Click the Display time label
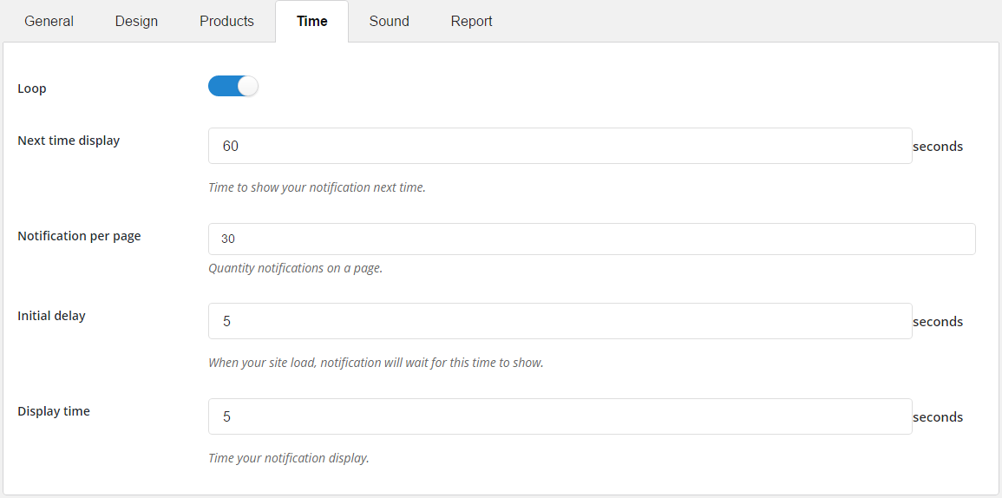 (54, 411)
